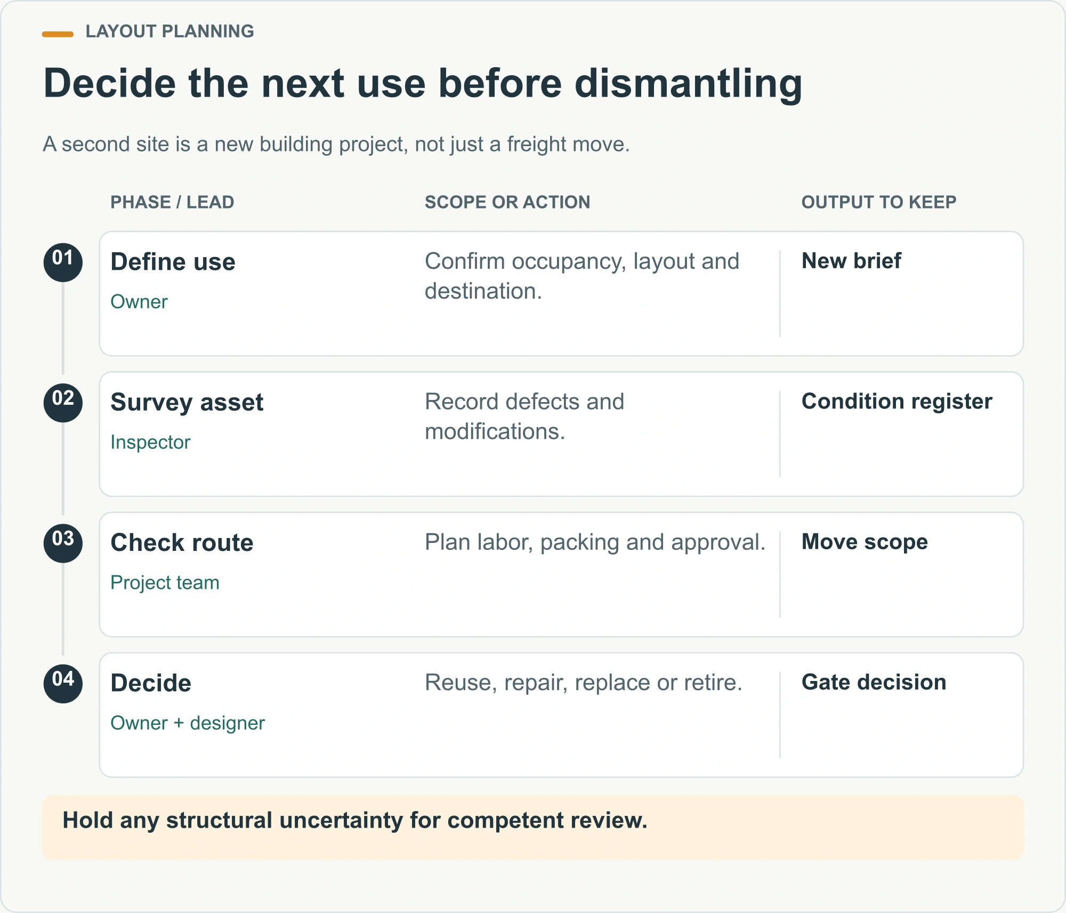Click the 'Decide the next use before dismantling' heading
This screenshot has width=1066, height=913.
[x=423, y=84]
